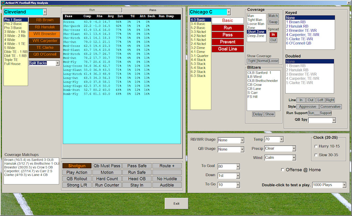Choose Short Zone in Coverage list
This screenshot has height=216, width=352.
256,32
